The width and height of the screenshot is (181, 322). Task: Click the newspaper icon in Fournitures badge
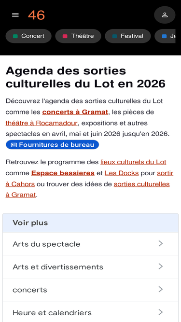tap(14, 145)
